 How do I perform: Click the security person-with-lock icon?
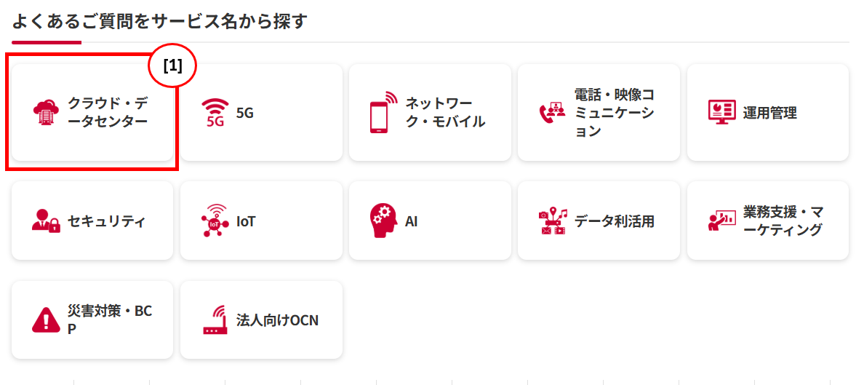click(46, 221)
